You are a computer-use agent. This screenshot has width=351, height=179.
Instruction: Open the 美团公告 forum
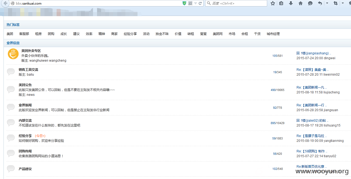25,85
